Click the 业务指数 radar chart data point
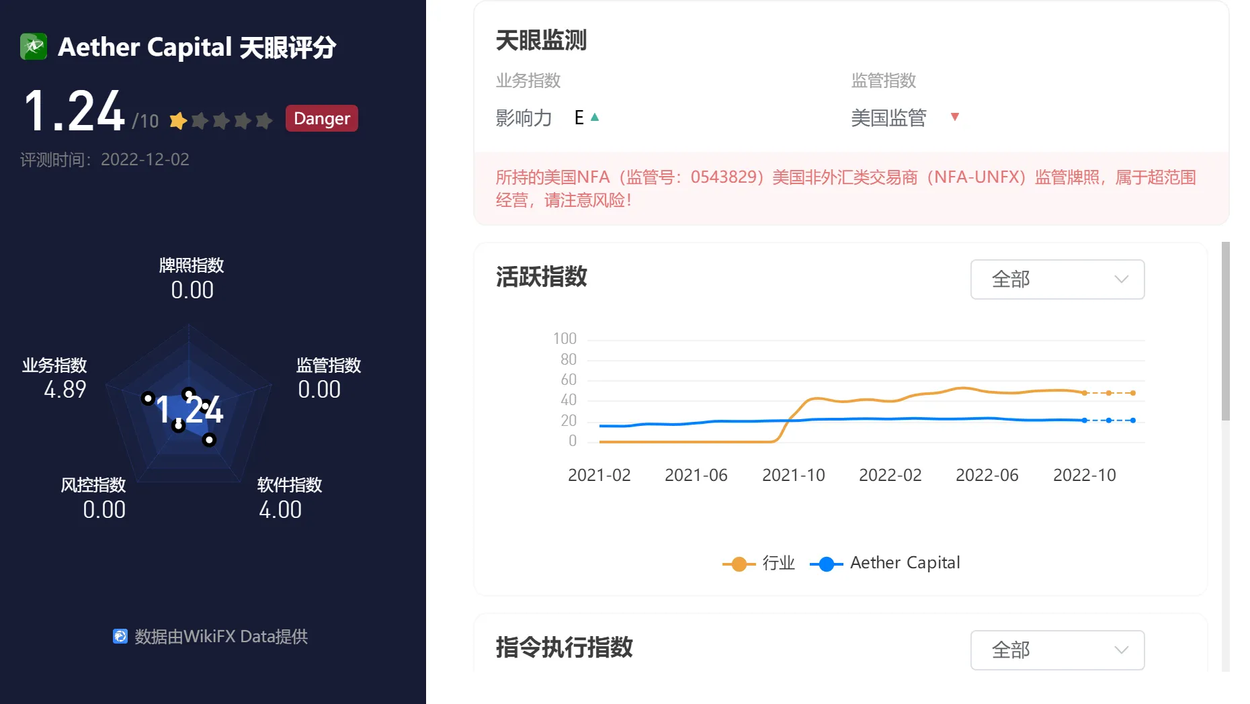The width and height of the screenshot is (1250, 704). [x=148, y=398]
